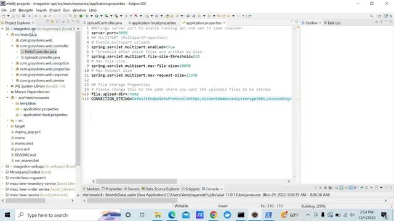Click the Building 29% progress status
The height and width of the screenshot is (221, 394).
click(313, 206)
